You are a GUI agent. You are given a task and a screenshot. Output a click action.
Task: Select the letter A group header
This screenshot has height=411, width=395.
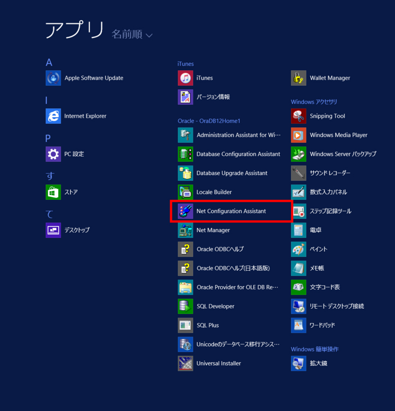pos(49,62)
